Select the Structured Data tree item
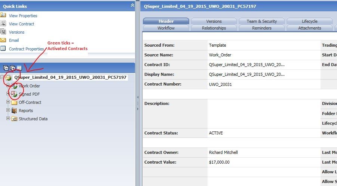This screenshot has width=337, height=186. pos(33,119)
